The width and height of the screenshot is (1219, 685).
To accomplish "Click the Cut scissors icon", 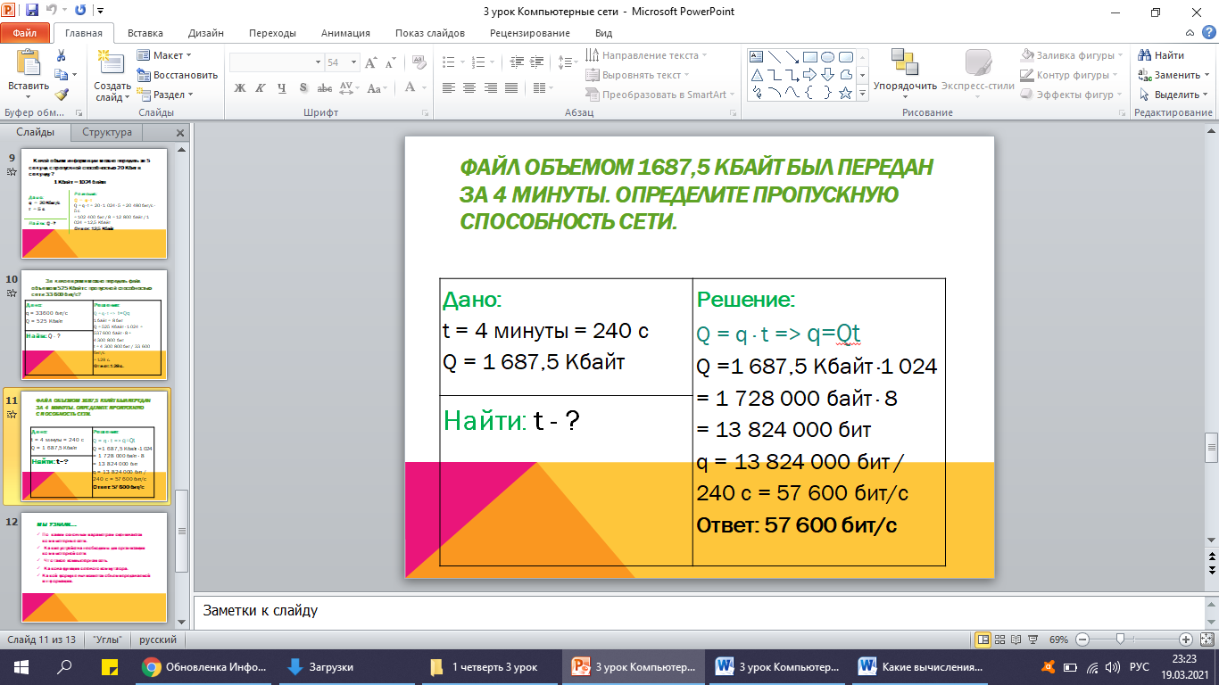I will tap(61, 55).
